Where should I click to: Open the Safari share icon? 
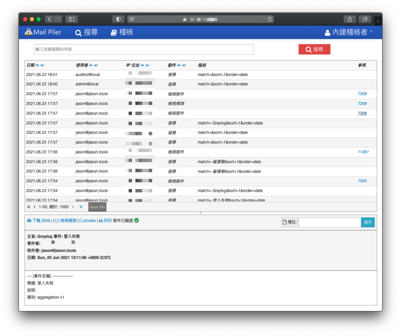pos(350,19)
